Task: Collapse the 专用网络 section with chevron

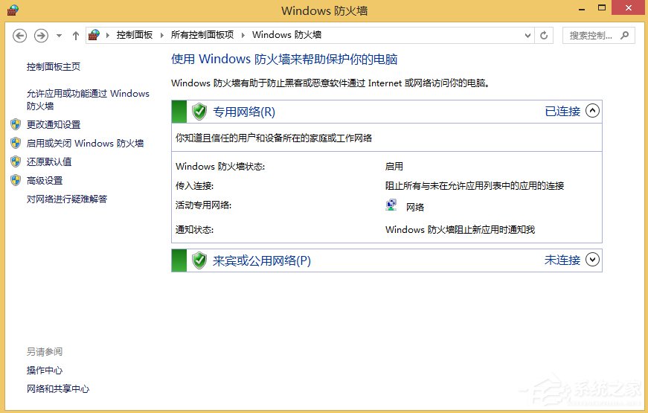Action: pyautogui.click(x=593, y=111)
